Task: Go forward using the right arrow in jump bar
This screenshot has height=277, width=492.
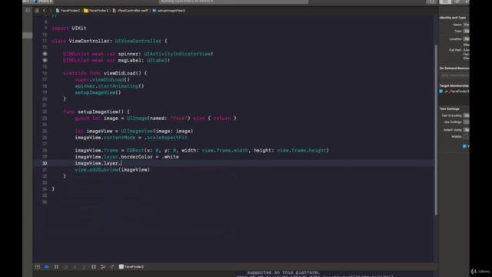Action: pos(51,10)
